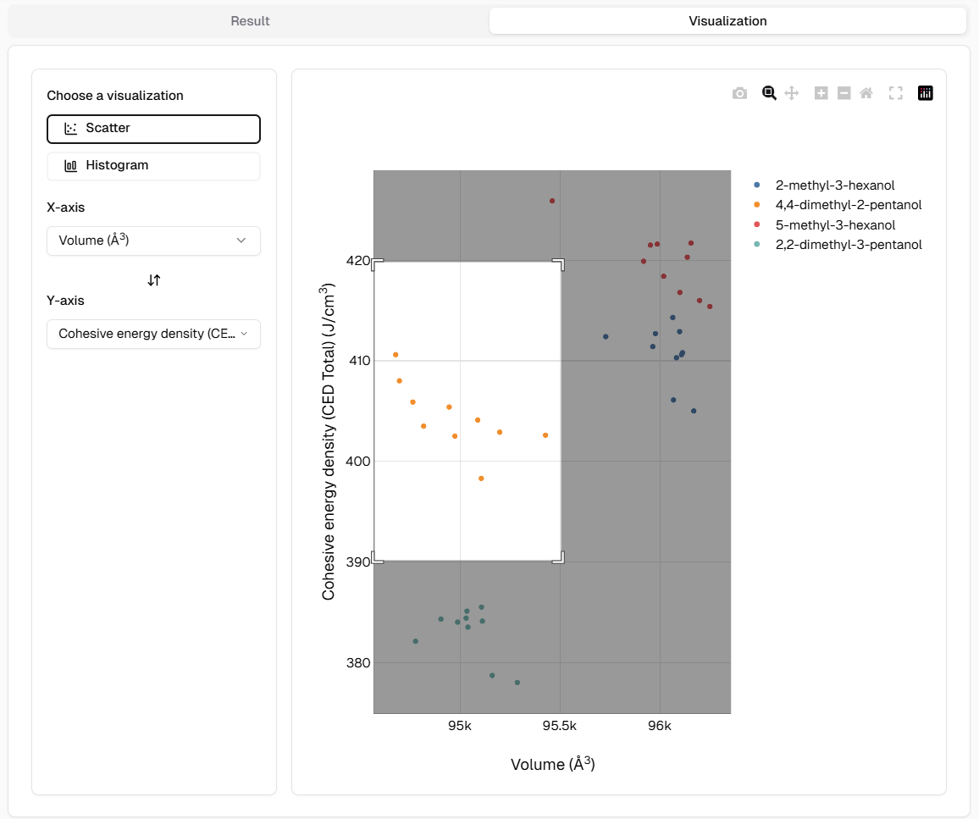This screenshot has height=819, width=979.
Task: Toggle the 2,2-dimethyl-3-pentanol legend series
Action: tap(848, 245)
